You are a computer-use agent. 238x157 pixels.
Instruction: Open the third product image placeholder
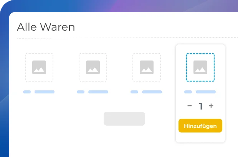[x=147, y=67]
